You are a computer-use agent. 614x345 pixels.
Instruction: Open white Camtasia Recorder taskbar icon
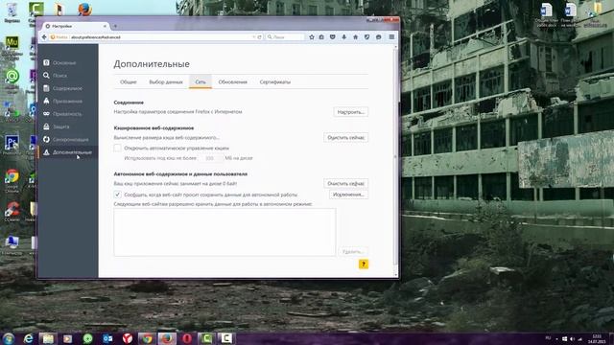[226, 338]
